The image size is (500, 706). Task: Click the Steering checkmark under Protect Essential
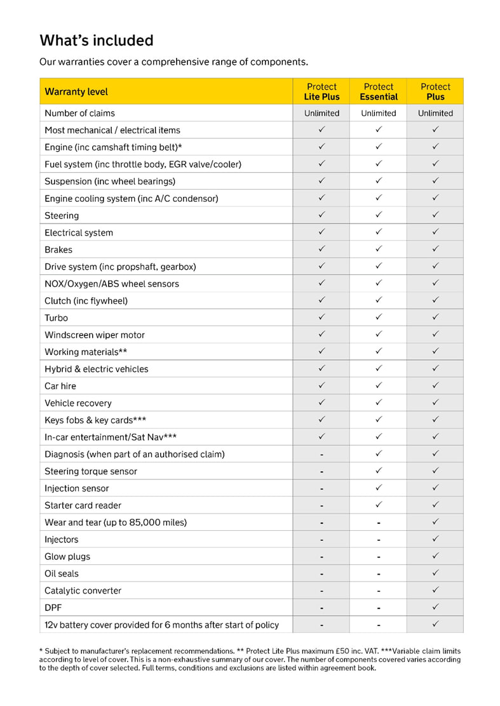[378, 215]
